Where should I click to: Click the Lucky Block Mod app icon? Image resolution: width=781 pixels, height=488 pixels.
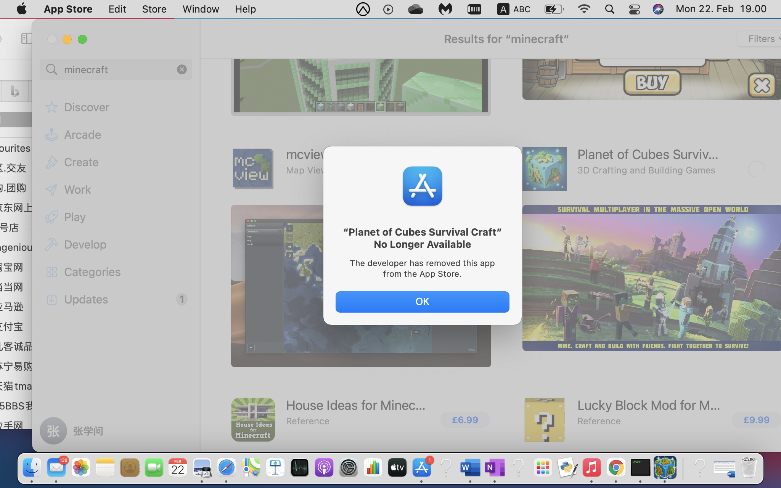point(544,420)
